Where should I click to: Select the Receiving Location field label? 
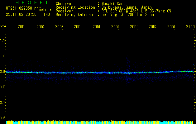coord(75,7)
